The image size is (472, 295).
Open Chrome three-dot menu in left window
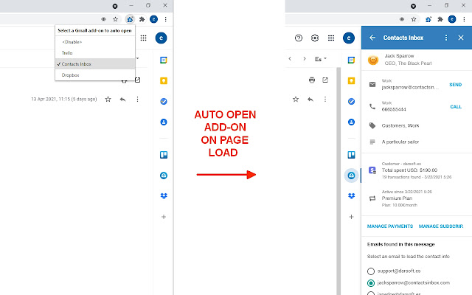coord(165,19)
